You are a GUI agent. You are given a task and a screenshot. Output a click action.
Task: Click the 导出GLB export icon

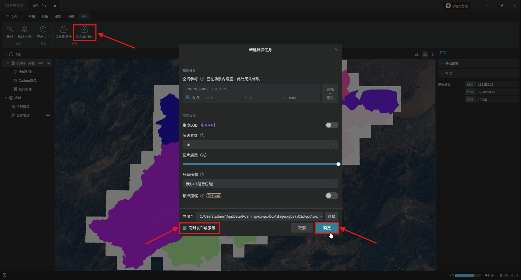[x=43, y=29]
